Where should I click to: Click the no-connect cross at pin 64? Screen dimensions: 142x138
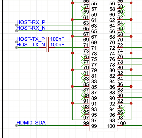(x=123, y=25)
